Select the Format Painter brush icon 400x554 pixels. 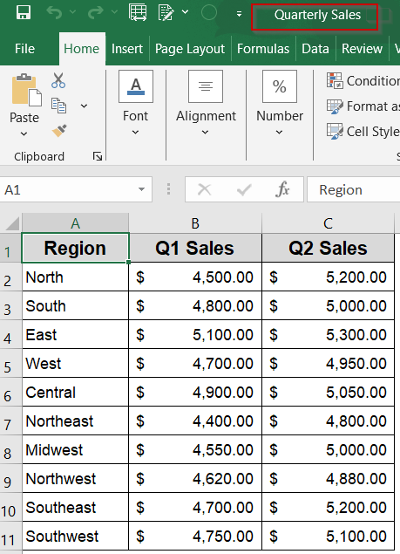coord(59,130)
